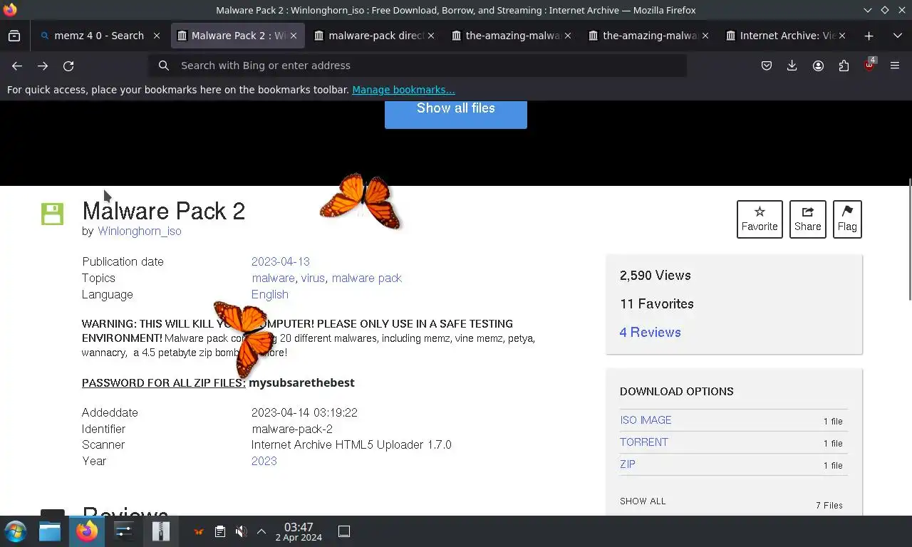Click the malware-pack-2 identifier text
Screen dimensions: 912x547
tap(292, 429)
